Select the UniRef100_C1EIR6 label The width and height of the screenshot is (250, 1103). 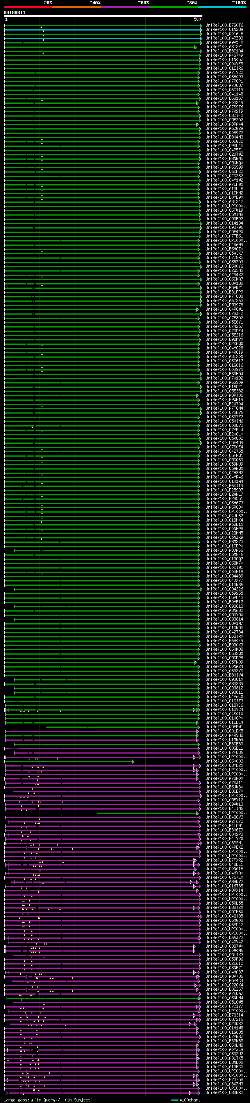point(224,68)
